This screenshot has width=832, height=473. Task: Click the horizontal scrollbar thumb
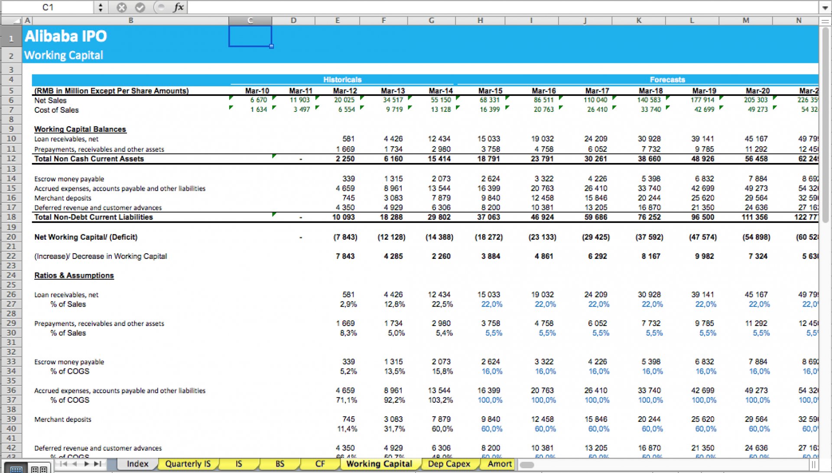click(x=527, y=465)
